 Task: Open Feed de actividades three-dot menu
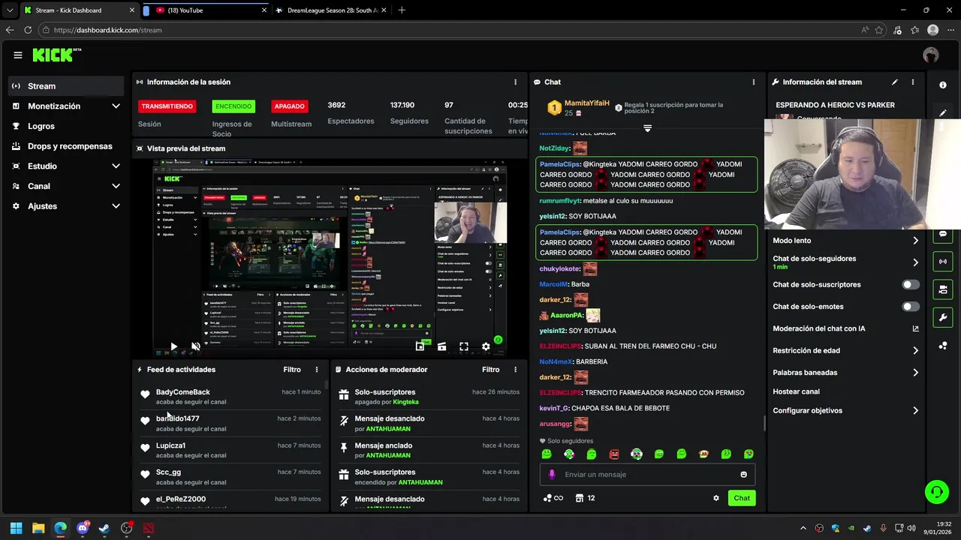pos(317,370)
